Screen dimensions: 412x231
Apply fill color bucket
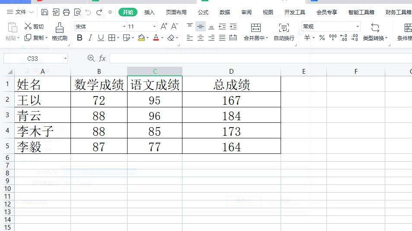pos(141,38)
